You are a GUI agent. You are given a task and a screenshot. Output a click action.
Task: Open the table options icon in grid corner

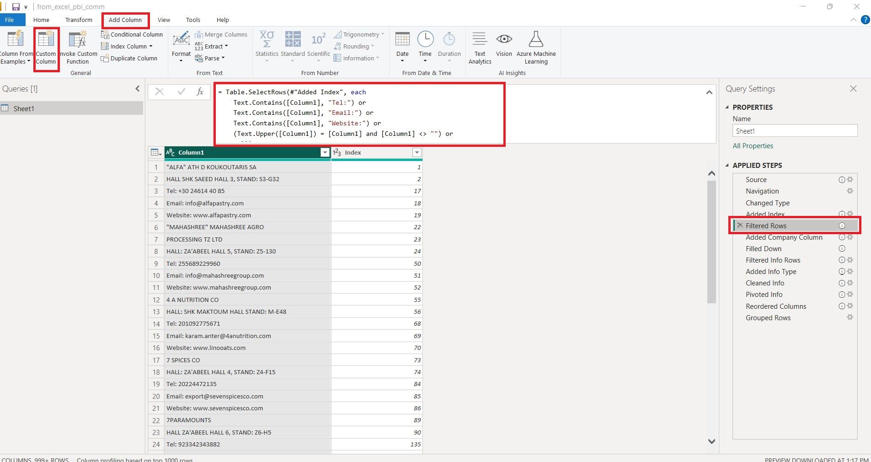(156, 152)
